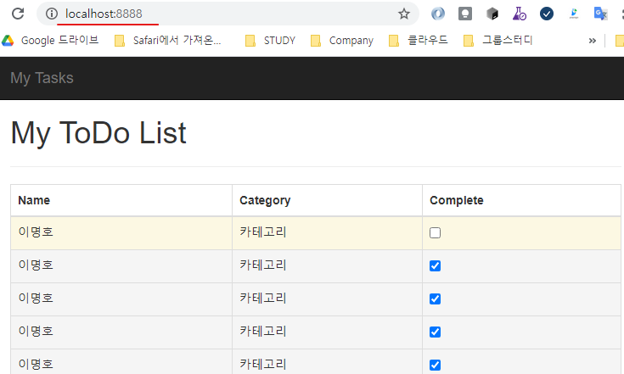
Task: Click the black cube extension icon
Action: point(492,14)
